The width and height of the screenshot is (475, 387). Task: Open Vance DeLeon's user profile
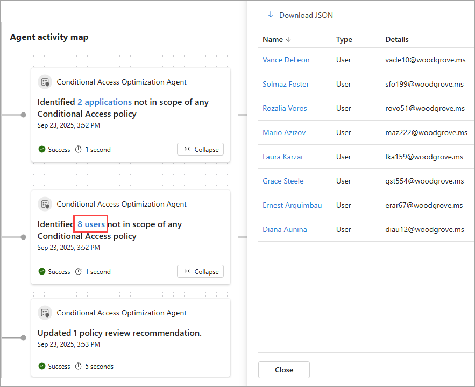point(286,60)
